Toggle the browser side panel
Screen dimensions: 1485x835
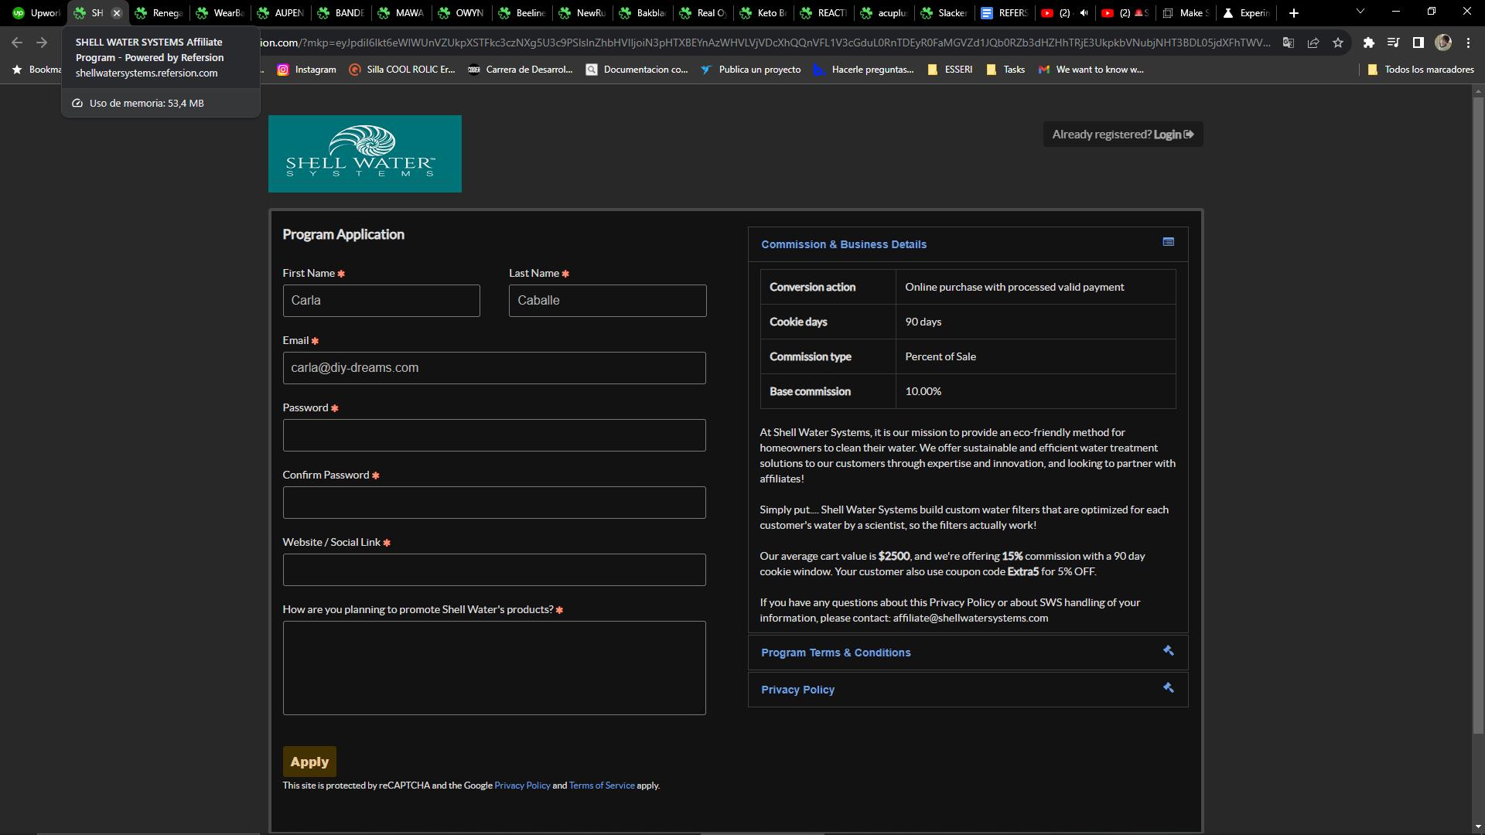[x=1418, y=43]
